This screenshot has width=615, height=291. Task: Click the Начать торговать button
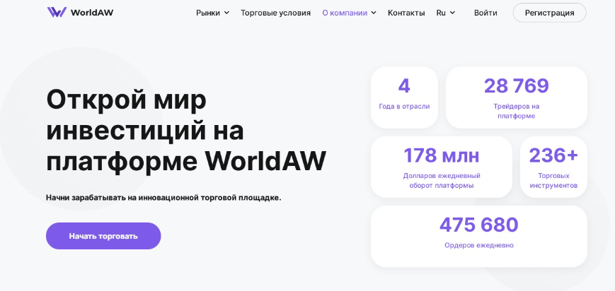point(103,236)
